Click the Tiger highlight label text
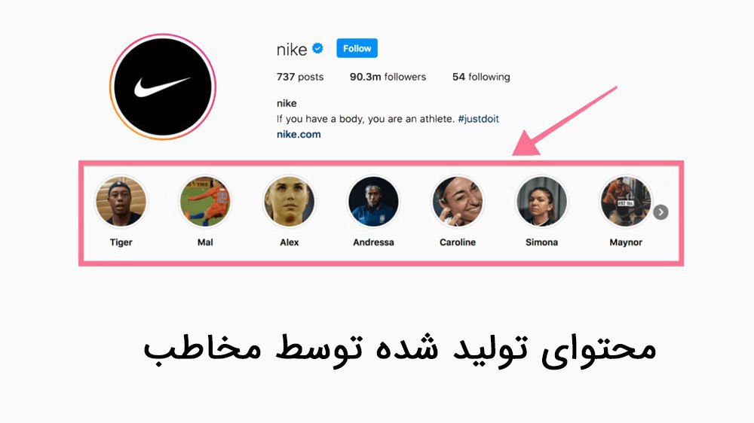This screenshot has height=423, width=754. point(121,242)
